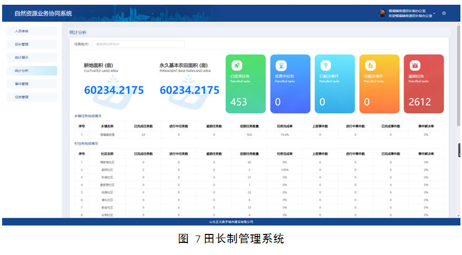
Task: Click the 任务完成率 column header in village table
Action: pyautogui.click(x=284, y=154)
